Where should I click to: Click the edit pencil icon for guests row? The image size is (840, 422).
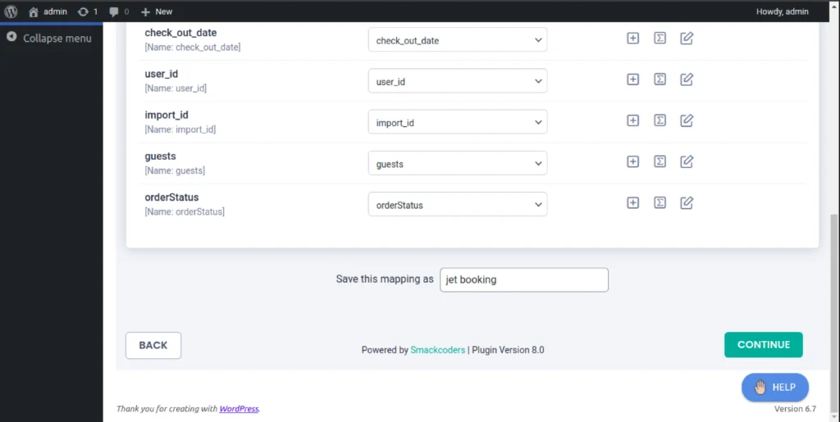tap(687, 161)
